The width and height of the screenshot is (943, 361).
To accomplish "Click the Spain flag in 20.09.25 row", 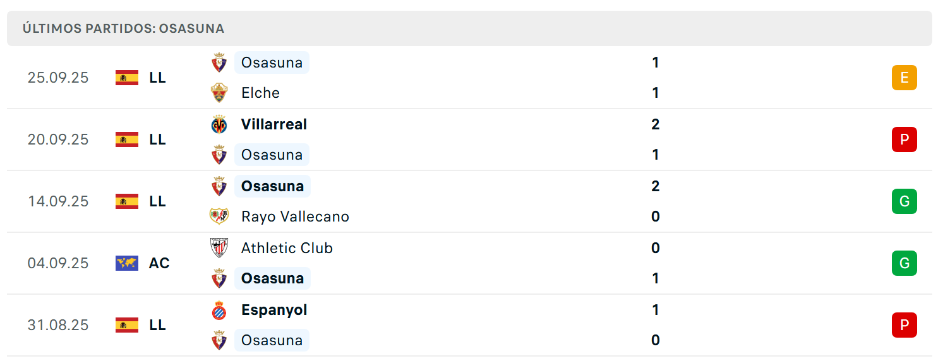I will pyautogui.click(x=127, y=139).
